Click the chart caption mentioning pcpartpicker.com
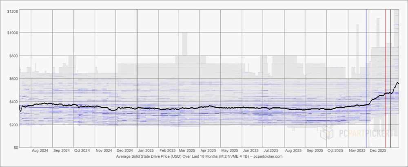This screenshot has height=167, width=408. click(x=199, y=156)
